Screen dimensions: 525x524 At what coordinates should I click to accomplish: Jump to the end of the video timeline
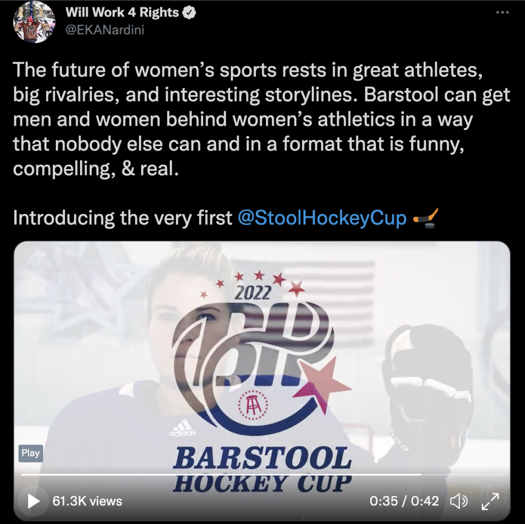click(x=501, y=474)
